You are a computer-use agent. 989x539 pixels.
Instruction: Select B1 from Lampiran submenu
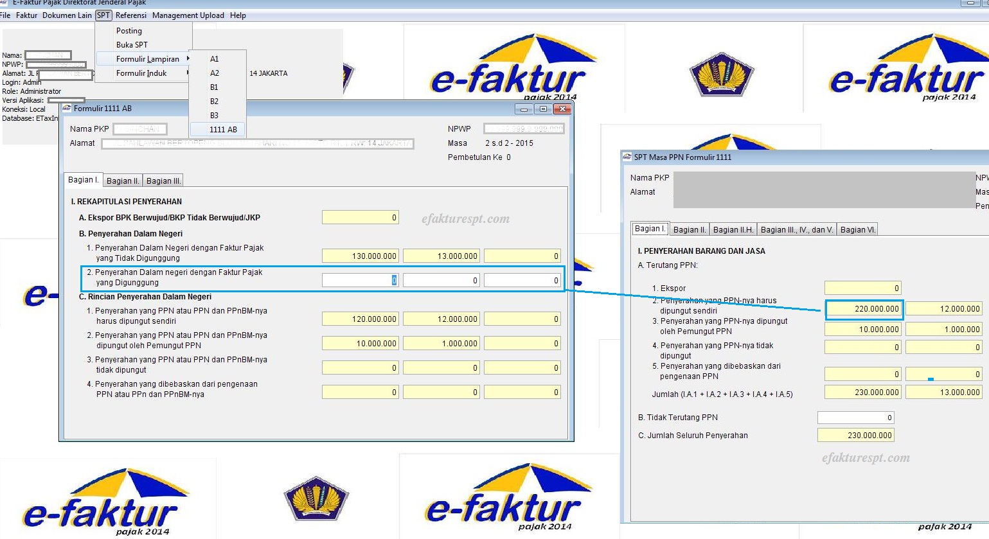pos(218,87)
